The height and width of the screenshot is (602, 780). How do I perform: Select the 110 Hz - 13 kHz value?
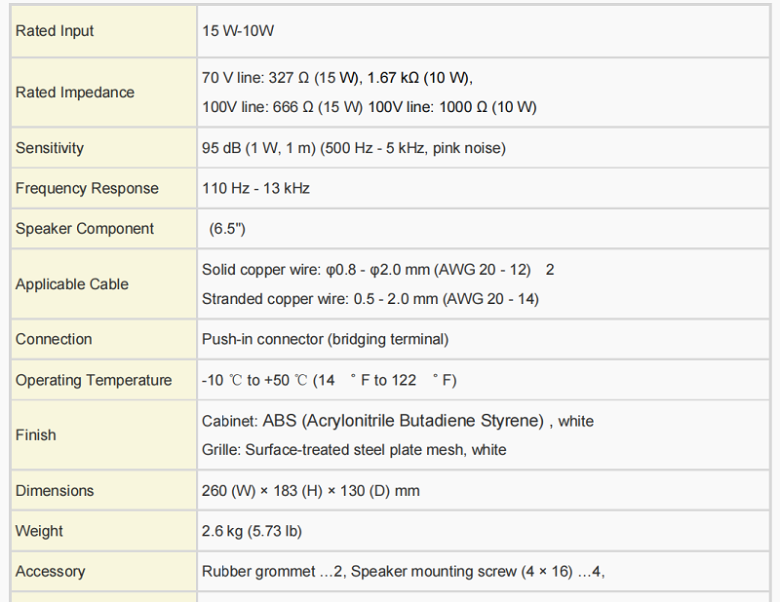pos(255,188)
